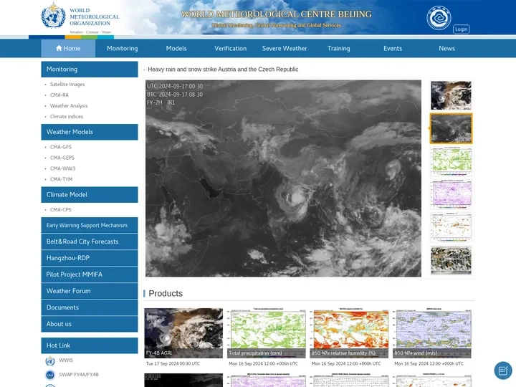Click the Home house icon
The image size is (516, 387).
[59, 48]
